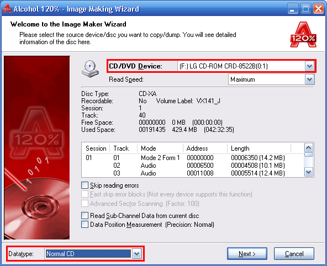Click the Track column header
The image size is (327, 266).
pyautogui.click(x=124, y=148)
